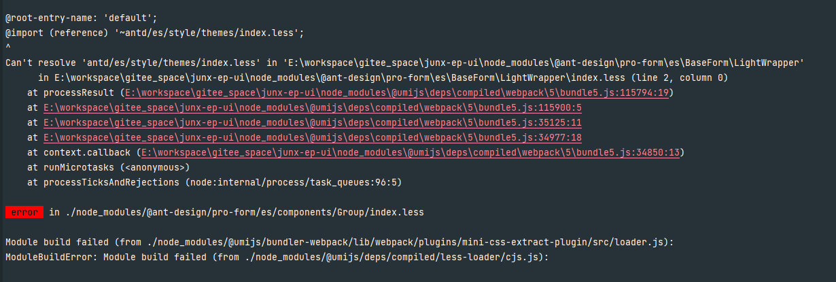
Task: Click the processTicksAndRejections stack line
Action: [214, 182]
